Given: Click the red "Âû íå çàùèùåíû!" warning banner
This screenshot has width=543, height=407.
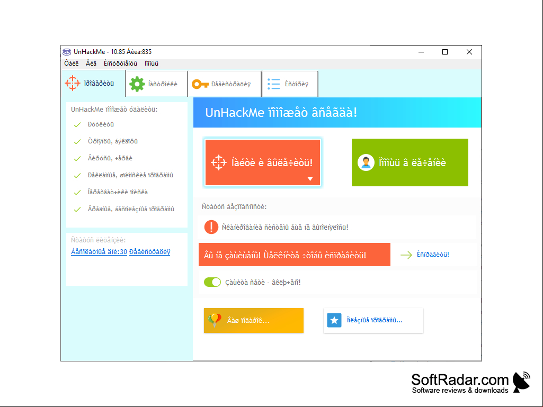Looking at the screenshot, I should click(295, 255).
